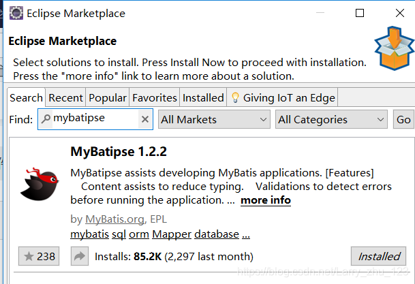Expand the All Categories dropdown
415x284 pixels.
pos(331,119)
